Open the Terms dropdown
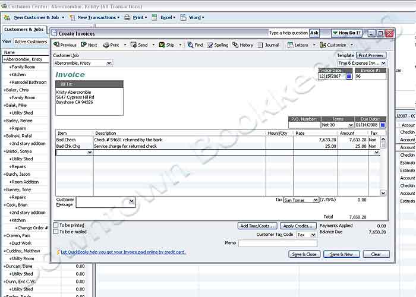The image size is (416, 297). click(x=351, y=125)
